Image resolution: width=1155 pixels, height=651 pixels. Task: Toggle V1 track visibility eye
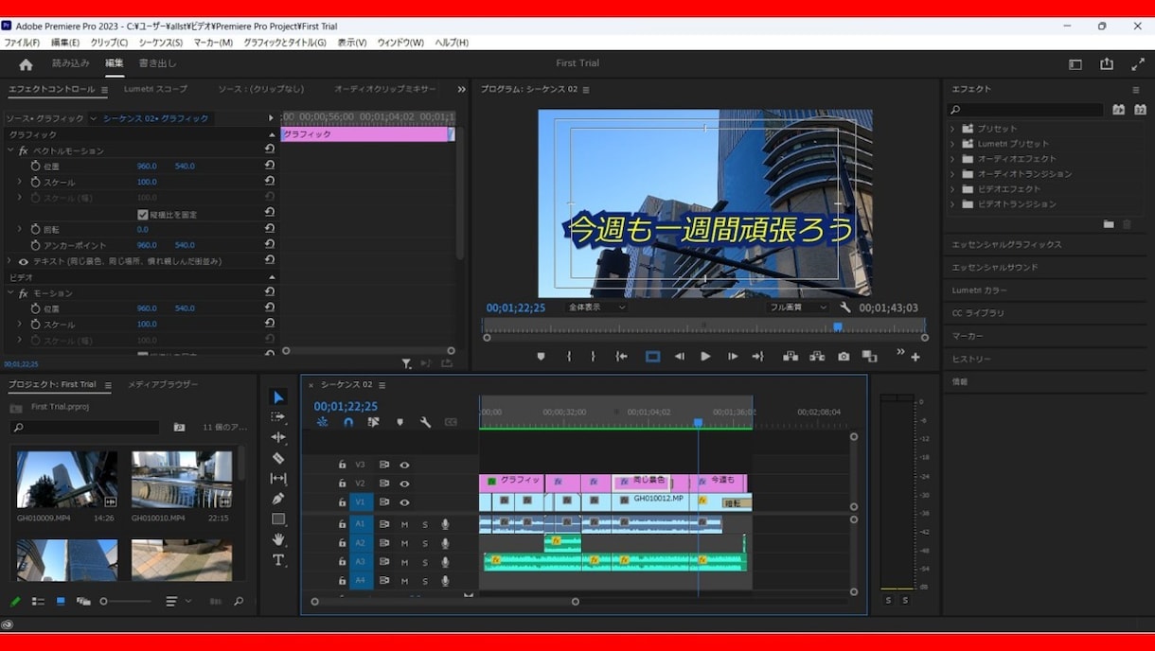(x=404, y=502)
